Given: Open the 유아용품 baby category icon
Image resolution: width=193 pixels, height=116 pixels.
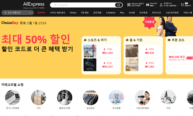Looking at the screenshot, I should coord(116,98).
